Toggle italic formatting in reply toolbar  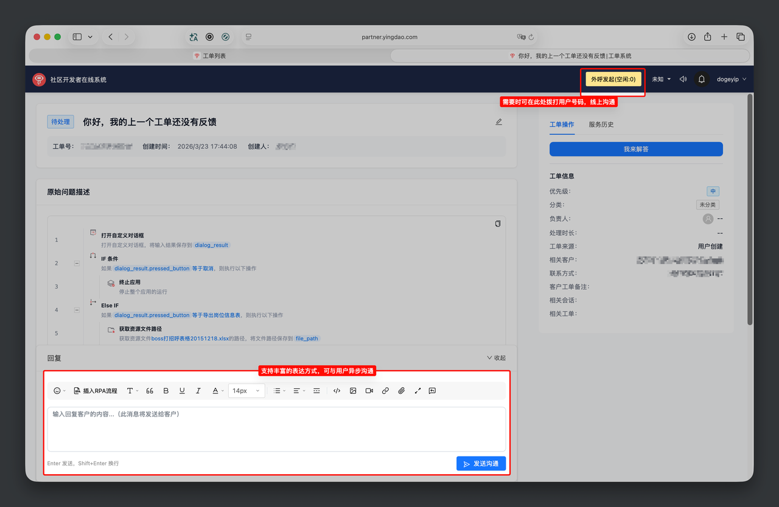click(198, 391)
